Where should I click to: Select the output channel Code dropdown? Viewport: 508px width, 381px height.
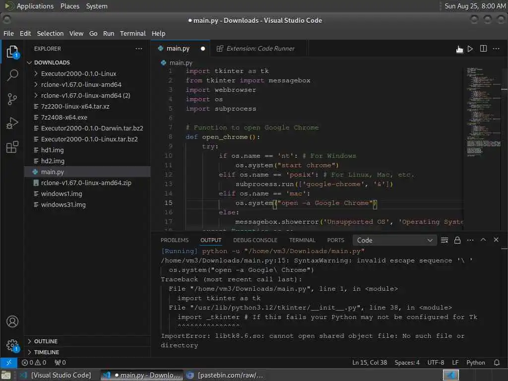[x=394, y=240]
